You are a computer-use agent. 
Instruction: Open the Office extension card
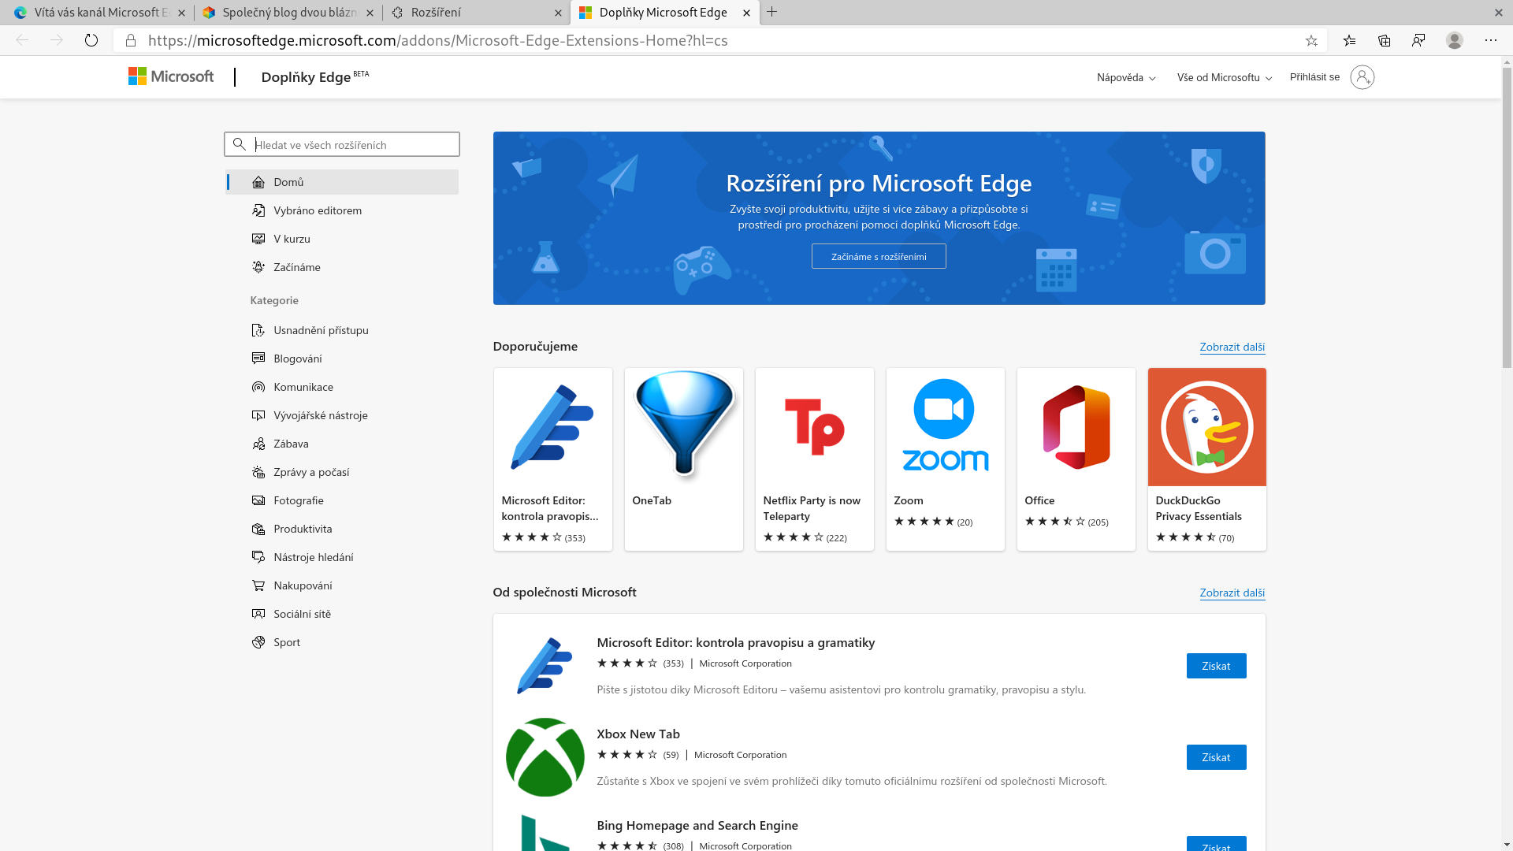tap(1076, 459)
